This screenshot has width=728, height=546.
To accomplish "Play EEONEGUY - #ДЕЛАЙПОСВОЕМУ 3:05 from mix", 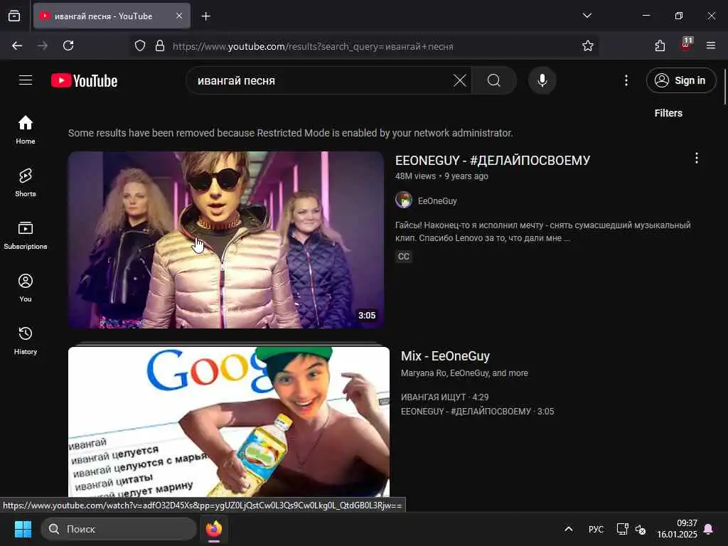I will coord(477,412).
